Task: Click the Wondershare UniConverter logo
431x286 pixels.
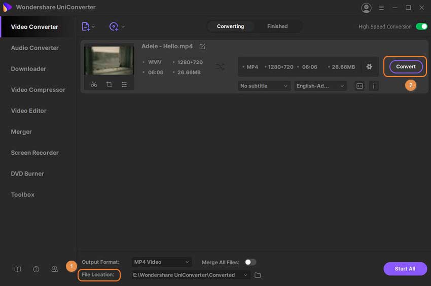Action: coord(7,7)
